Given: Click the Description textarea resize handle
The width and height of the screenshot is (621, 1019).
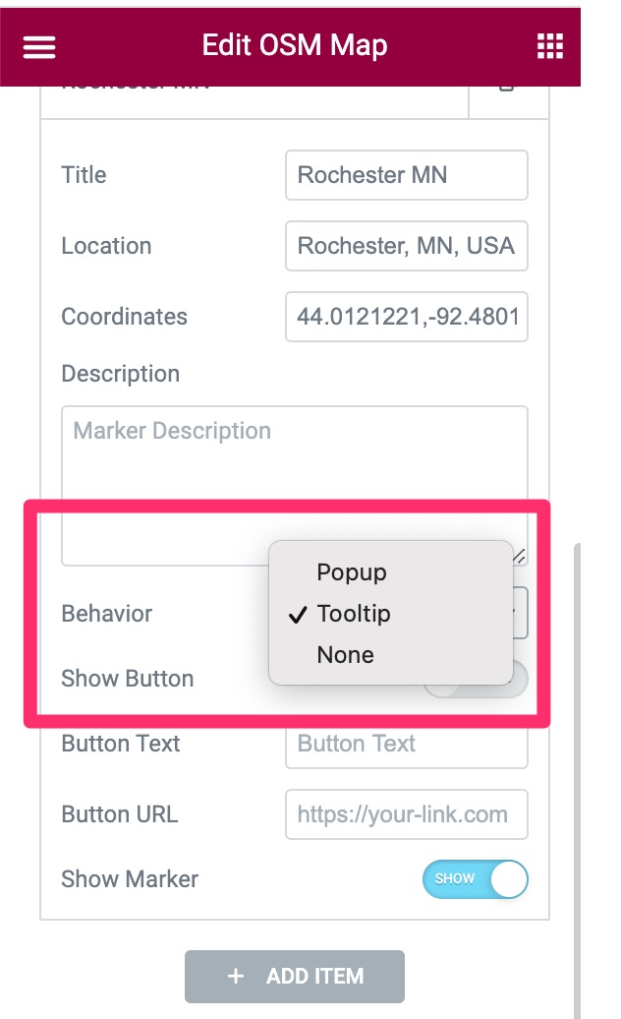Looking at the screenshot, I should (x=519, y=557).
